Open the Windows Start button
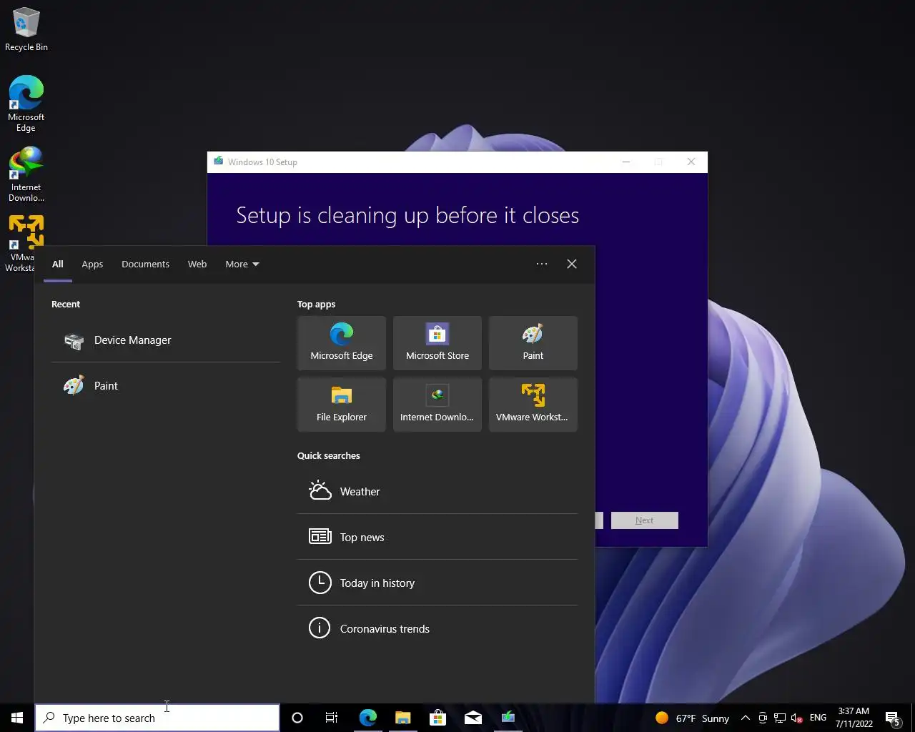 pos(17,718)
